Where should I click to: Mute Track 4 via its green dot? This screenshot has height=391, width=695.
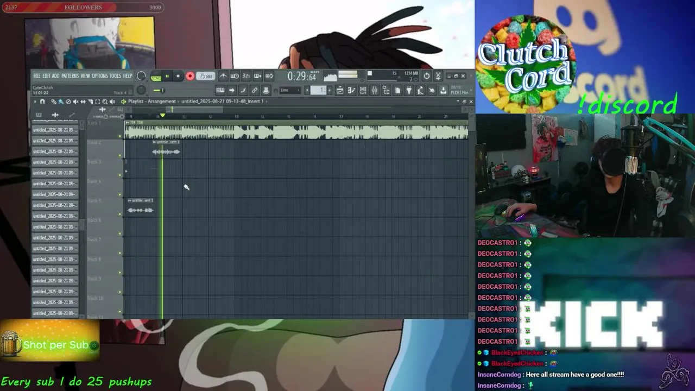pyautogui.click(x=120, y=194)
